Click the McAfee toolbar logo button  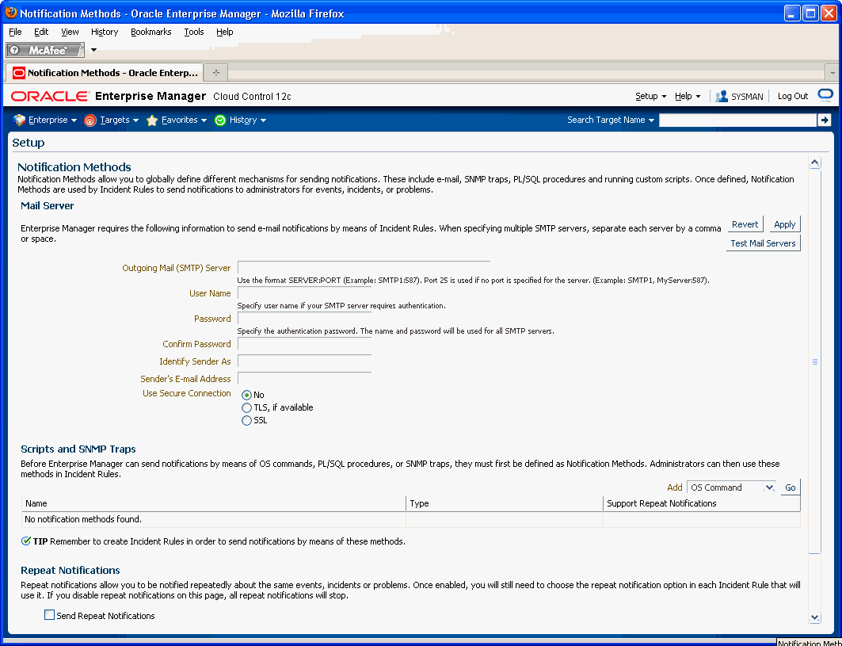point(44,50)
